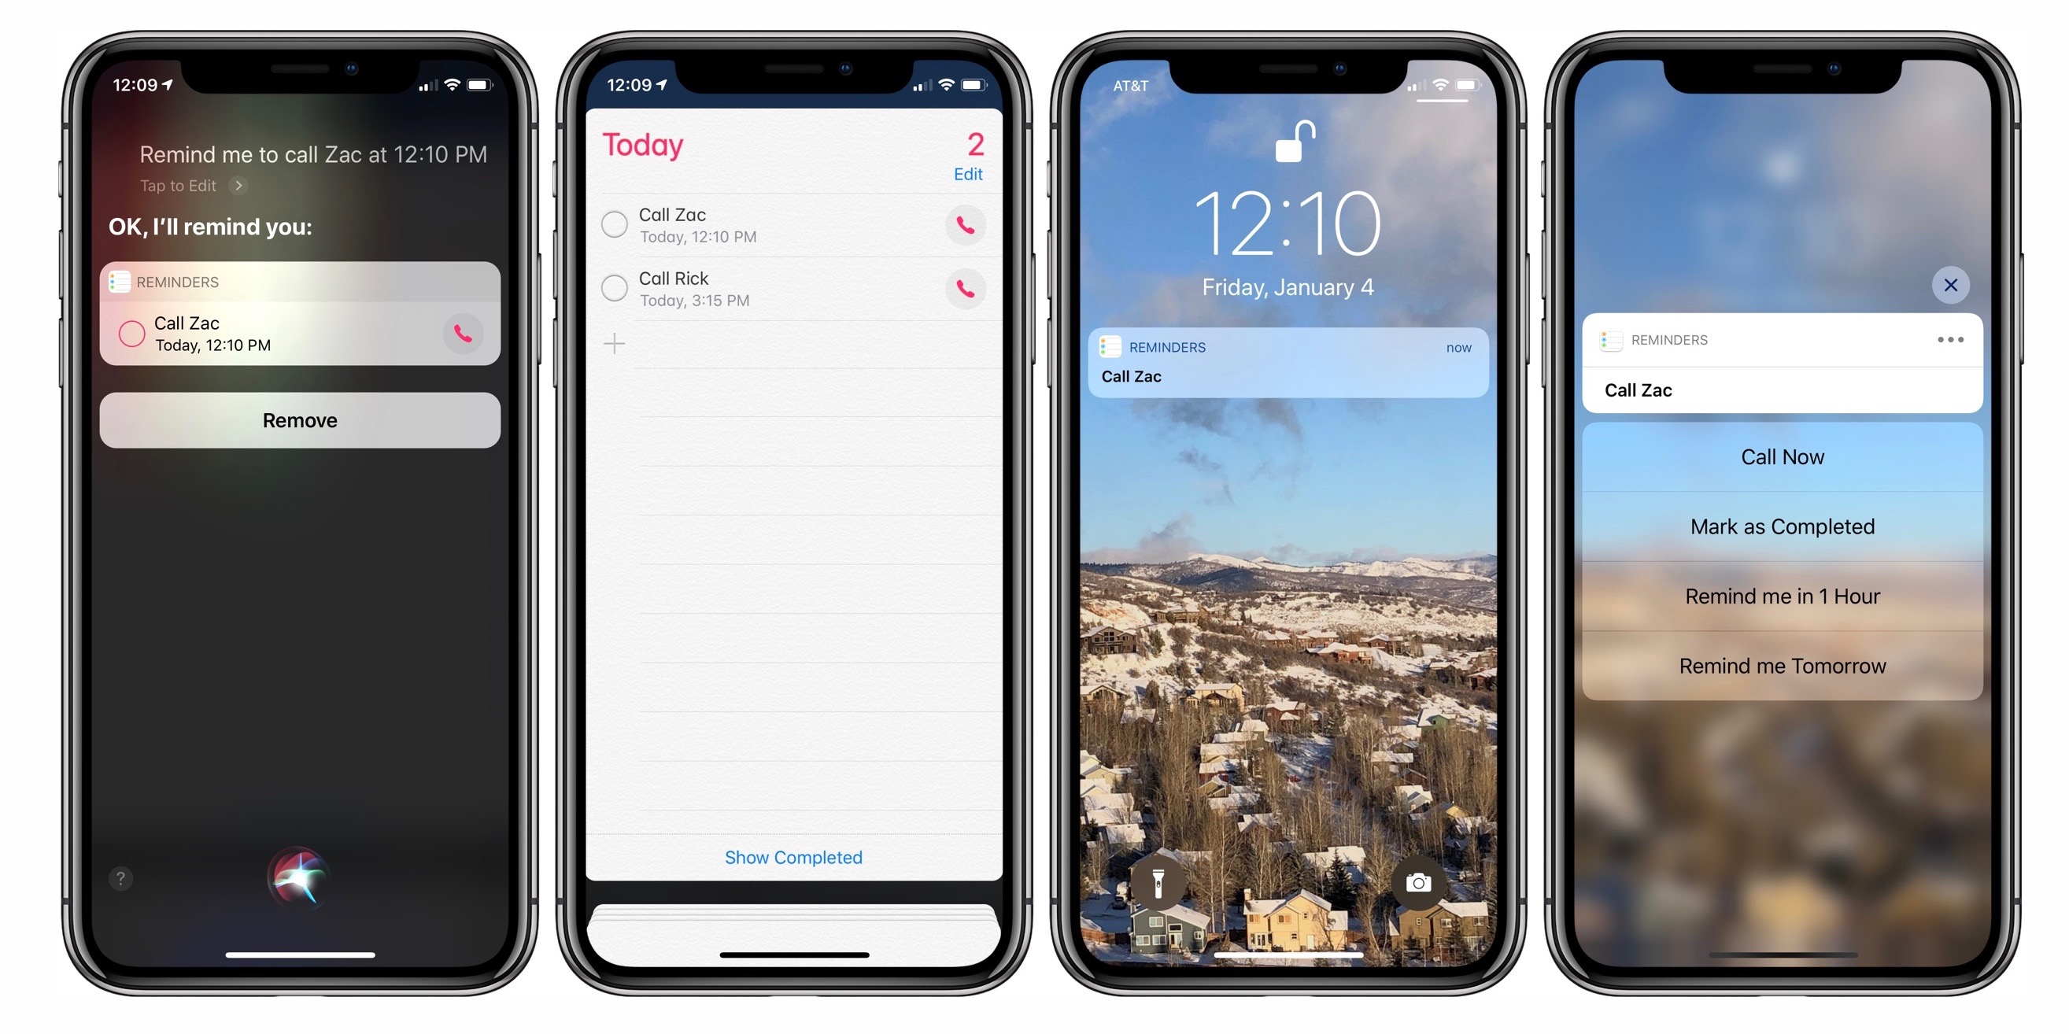Viewport: 2069px width, 1034px height.
Task: Expand the plus button to add new reminder
Action: [615, 344]
